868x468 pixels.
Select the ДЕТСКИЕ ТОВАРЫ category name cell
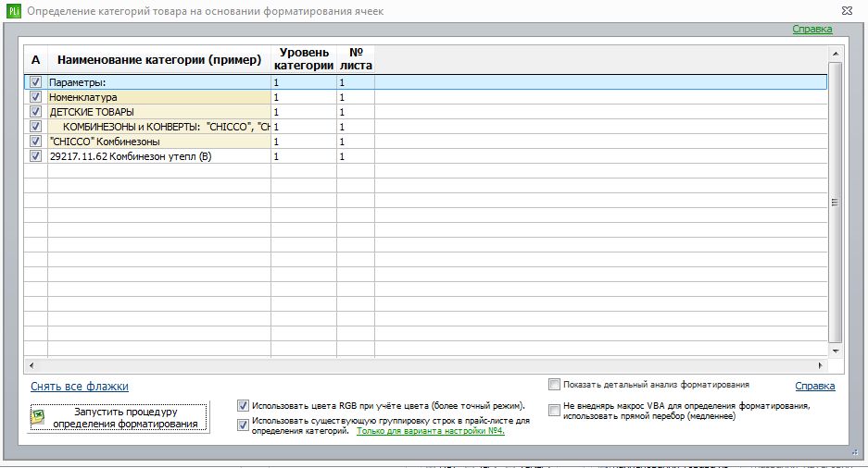click(x=159, y=112)
